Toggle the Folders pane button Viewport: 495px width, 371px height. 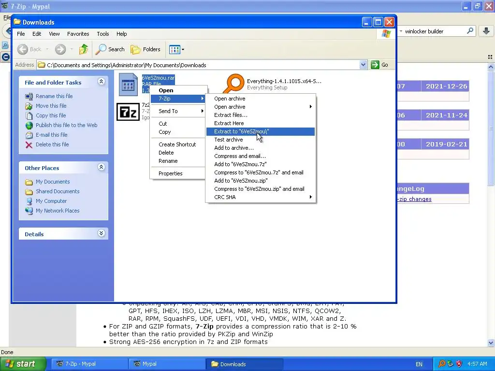coord(145,49)
